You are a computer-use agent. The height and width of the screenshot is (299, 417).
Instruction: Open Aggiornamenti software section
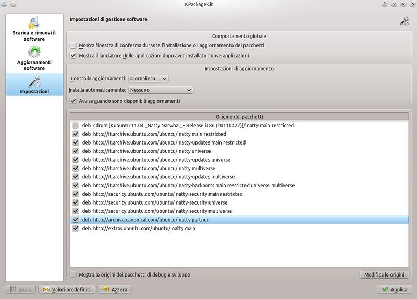coord(33,58)
